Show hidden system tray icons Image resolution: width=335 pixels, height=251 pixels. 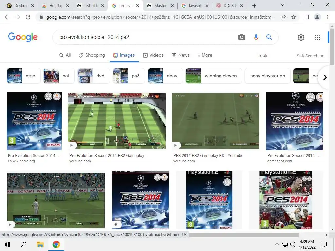point(277,244)
